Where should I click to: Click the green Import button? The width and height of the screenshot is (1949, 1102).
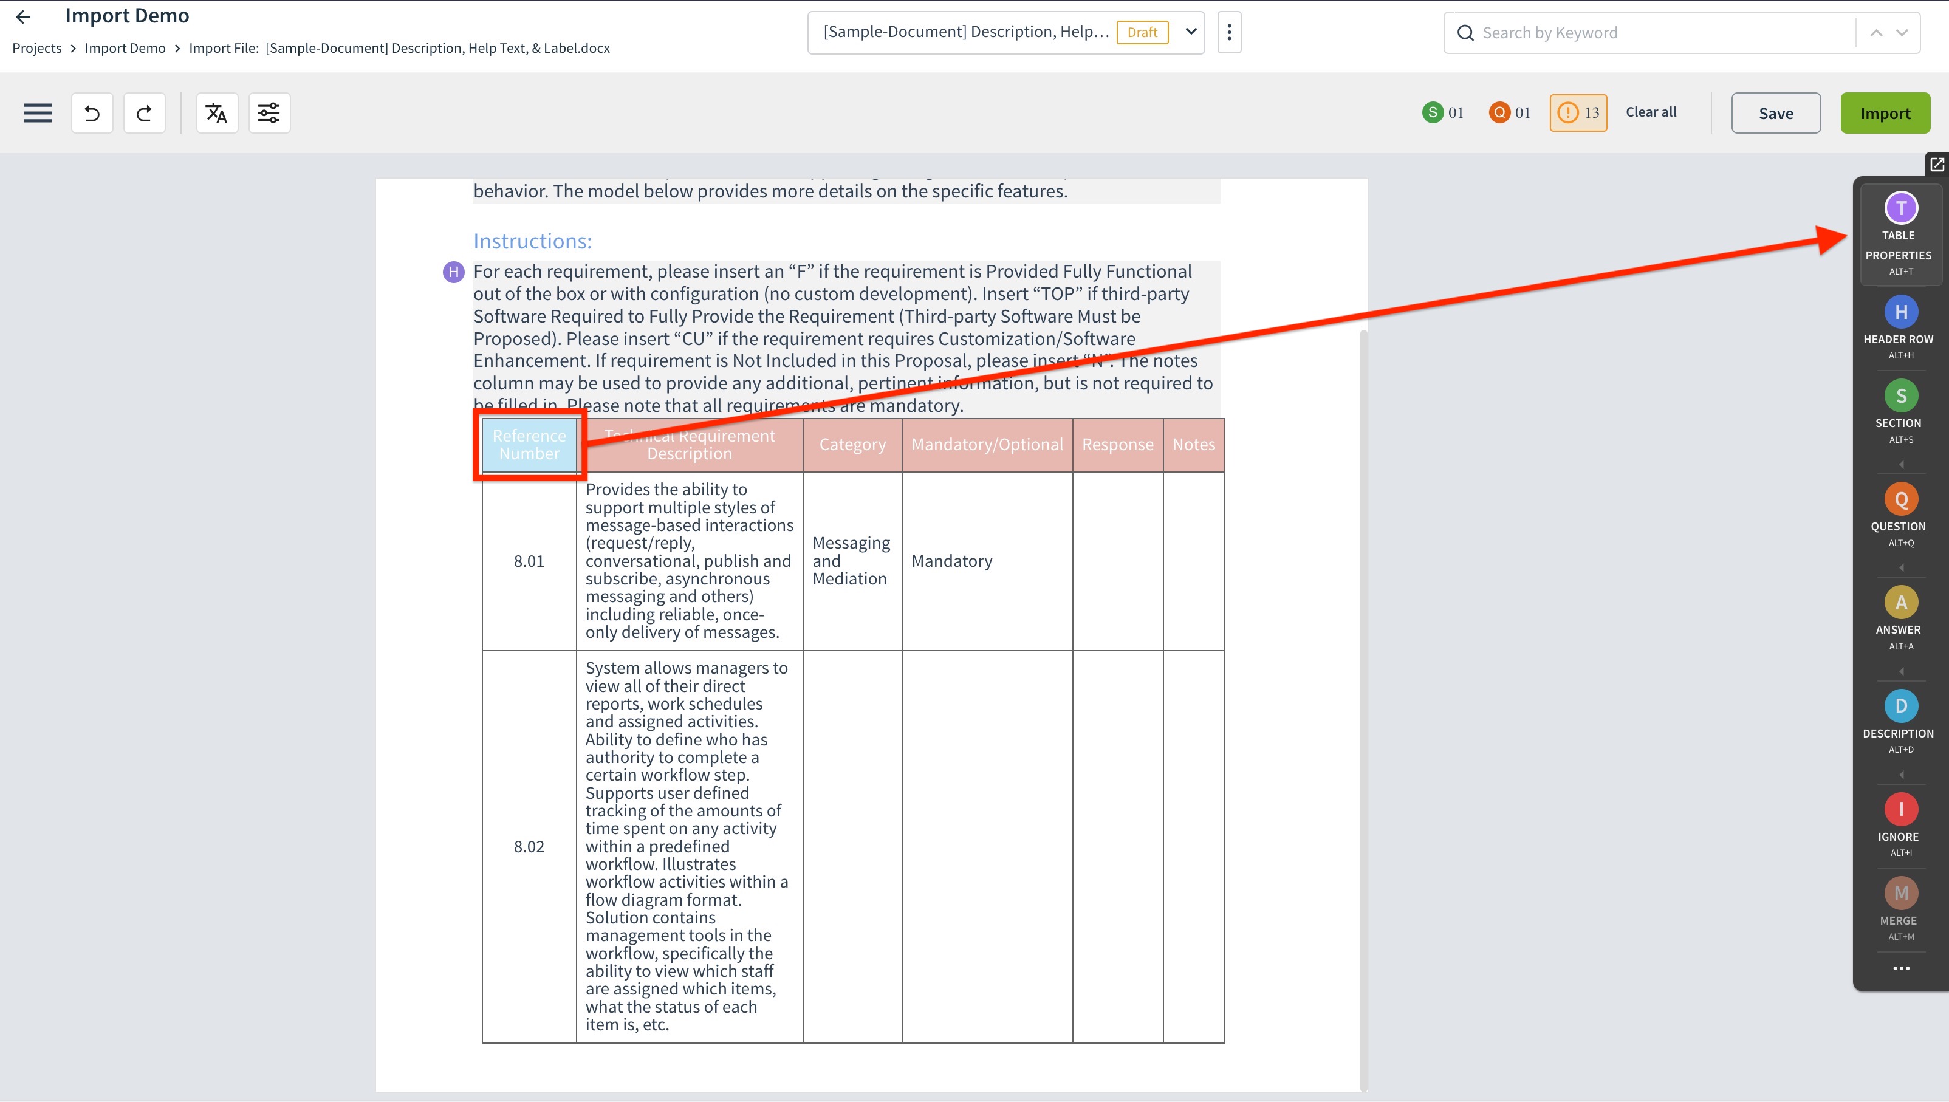1885,114
